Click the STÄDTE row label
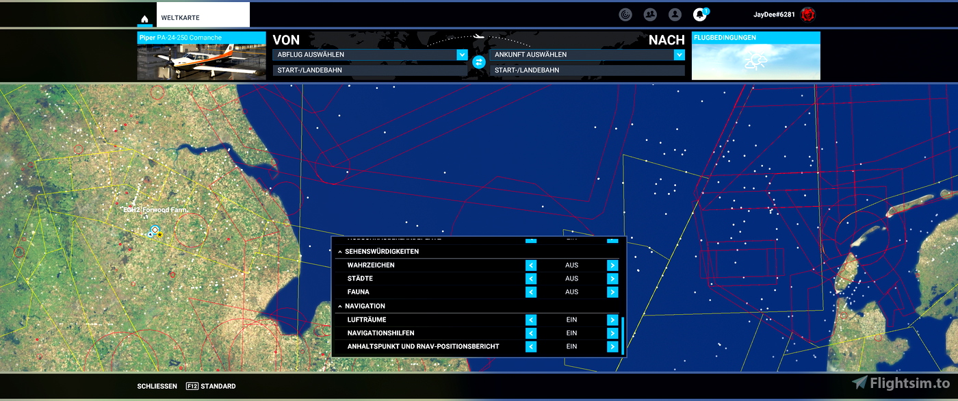The width and height of the screenshot is (958, 401). coord(360,279)
